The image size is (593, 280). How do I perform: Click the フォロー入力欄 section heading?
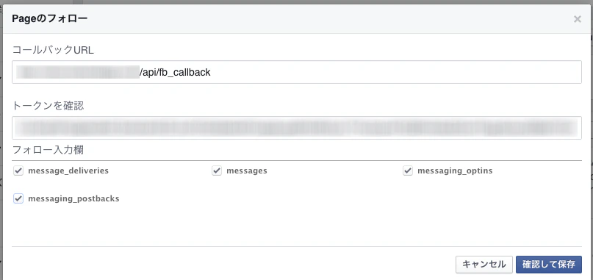tap(48, 150)
